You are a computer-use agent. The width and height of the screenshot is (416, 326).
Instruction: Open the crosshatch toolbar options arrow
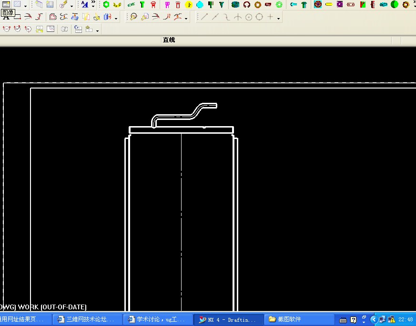[25, 6]
